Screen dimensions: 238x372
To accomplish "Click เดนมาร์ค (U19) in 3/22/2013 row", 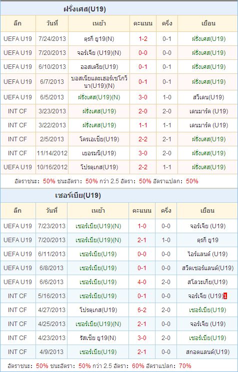I will pos(209,125).
